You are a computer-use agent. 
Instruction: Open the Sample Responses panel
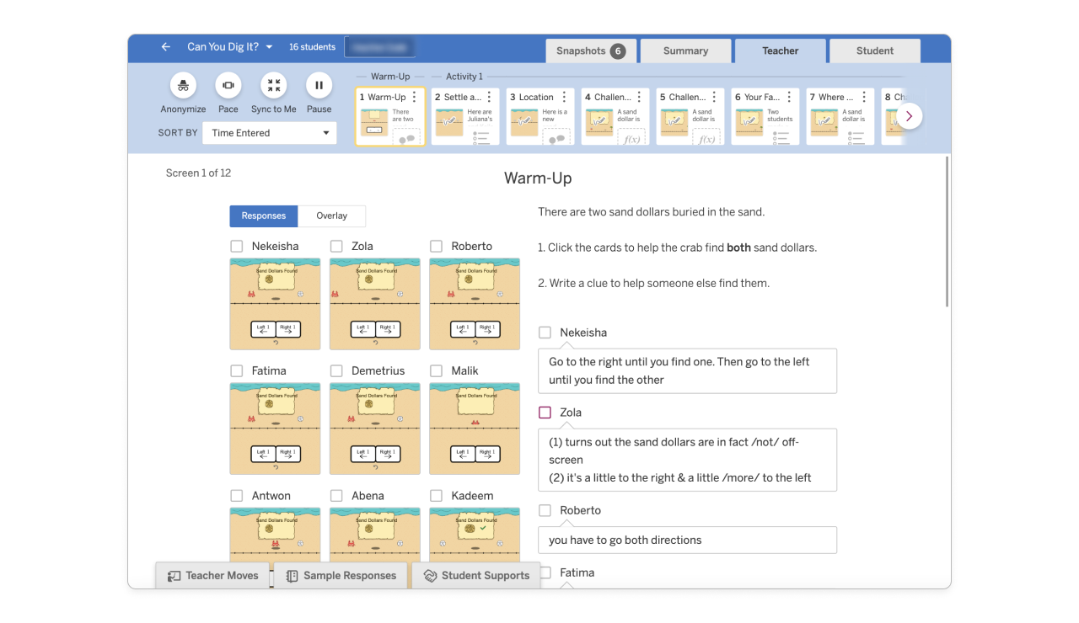coord(341,576)
